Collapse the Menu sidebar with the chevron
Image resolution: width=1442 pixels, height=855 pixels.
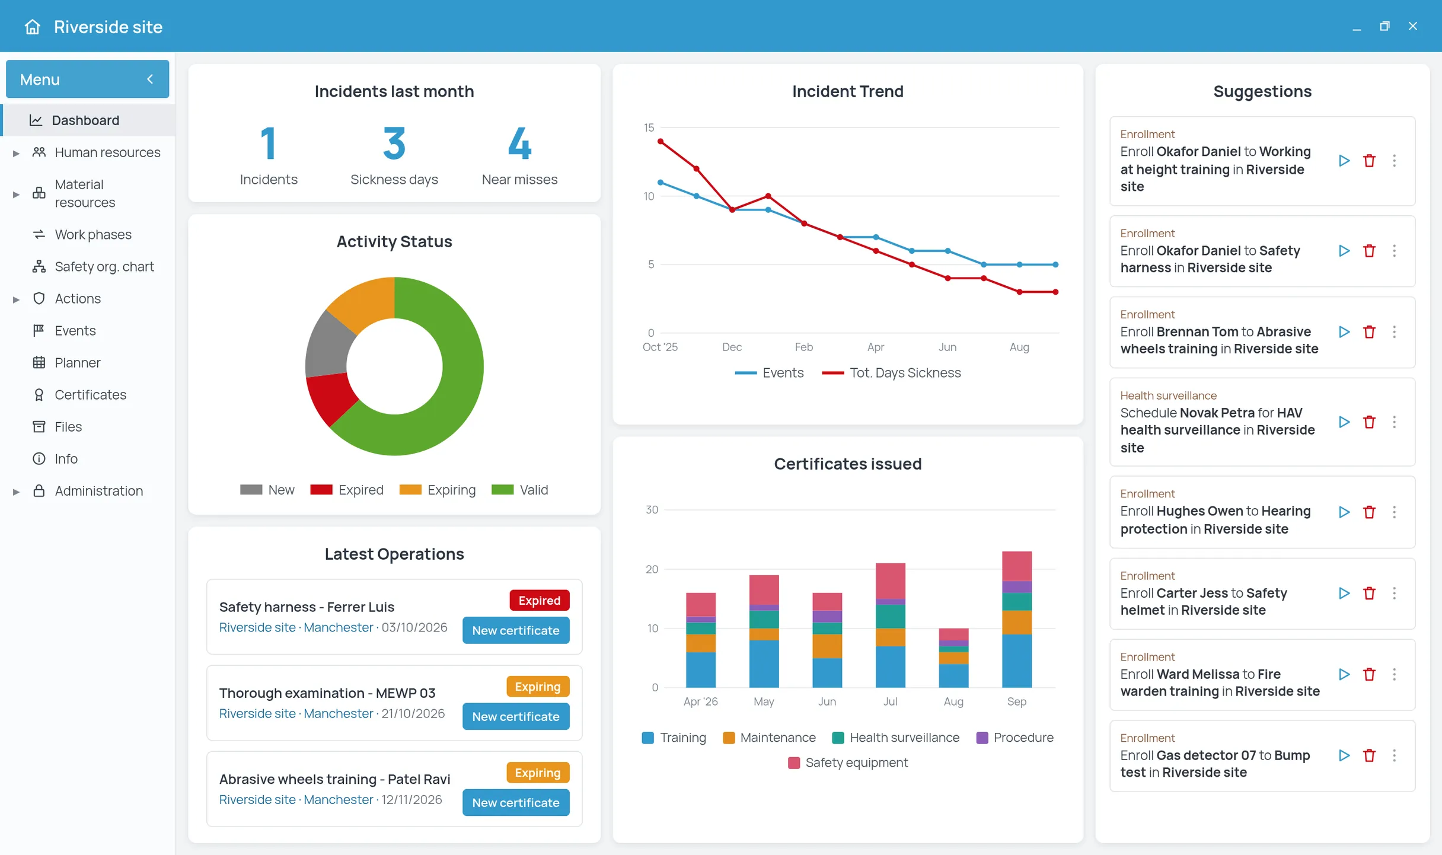(x=150, y=79)
